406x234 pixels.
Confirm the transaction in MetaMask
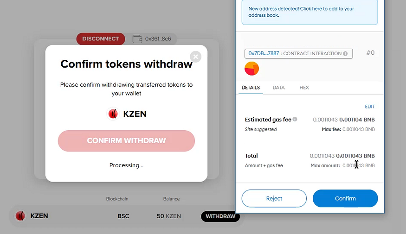(x=345, y=198)
